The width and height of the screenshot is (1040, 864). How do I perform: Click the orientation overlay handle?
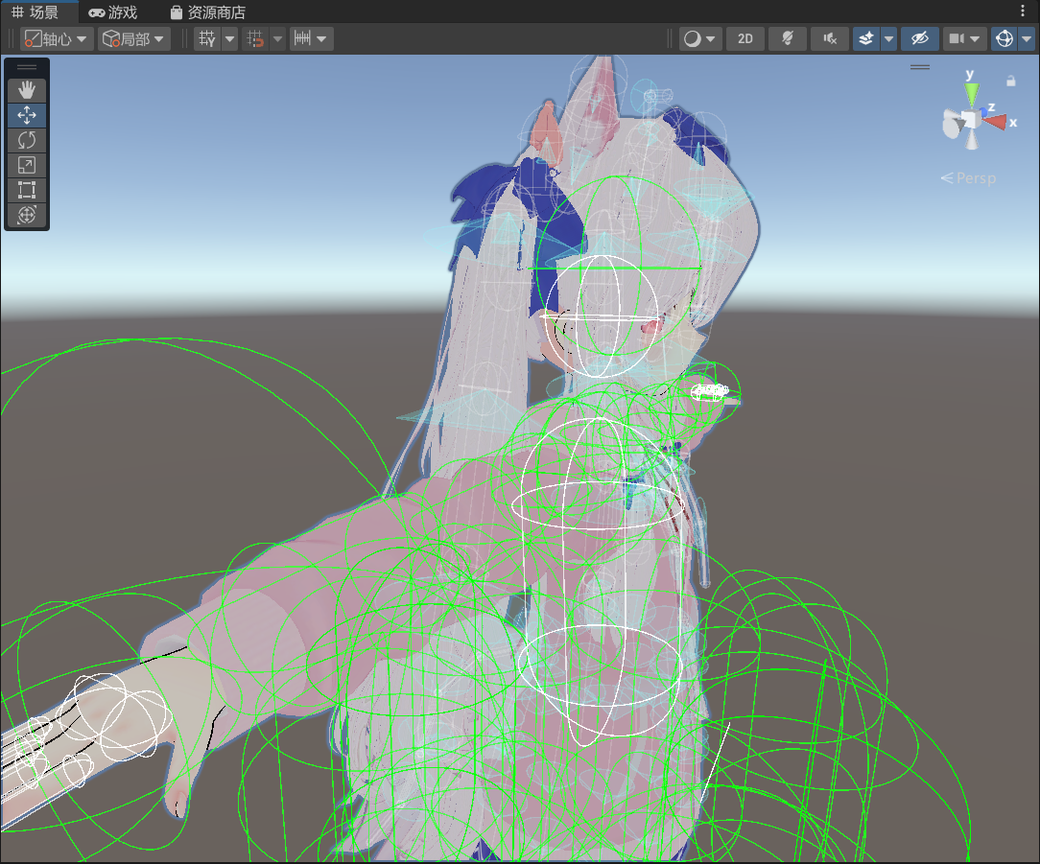pos(920,67)
